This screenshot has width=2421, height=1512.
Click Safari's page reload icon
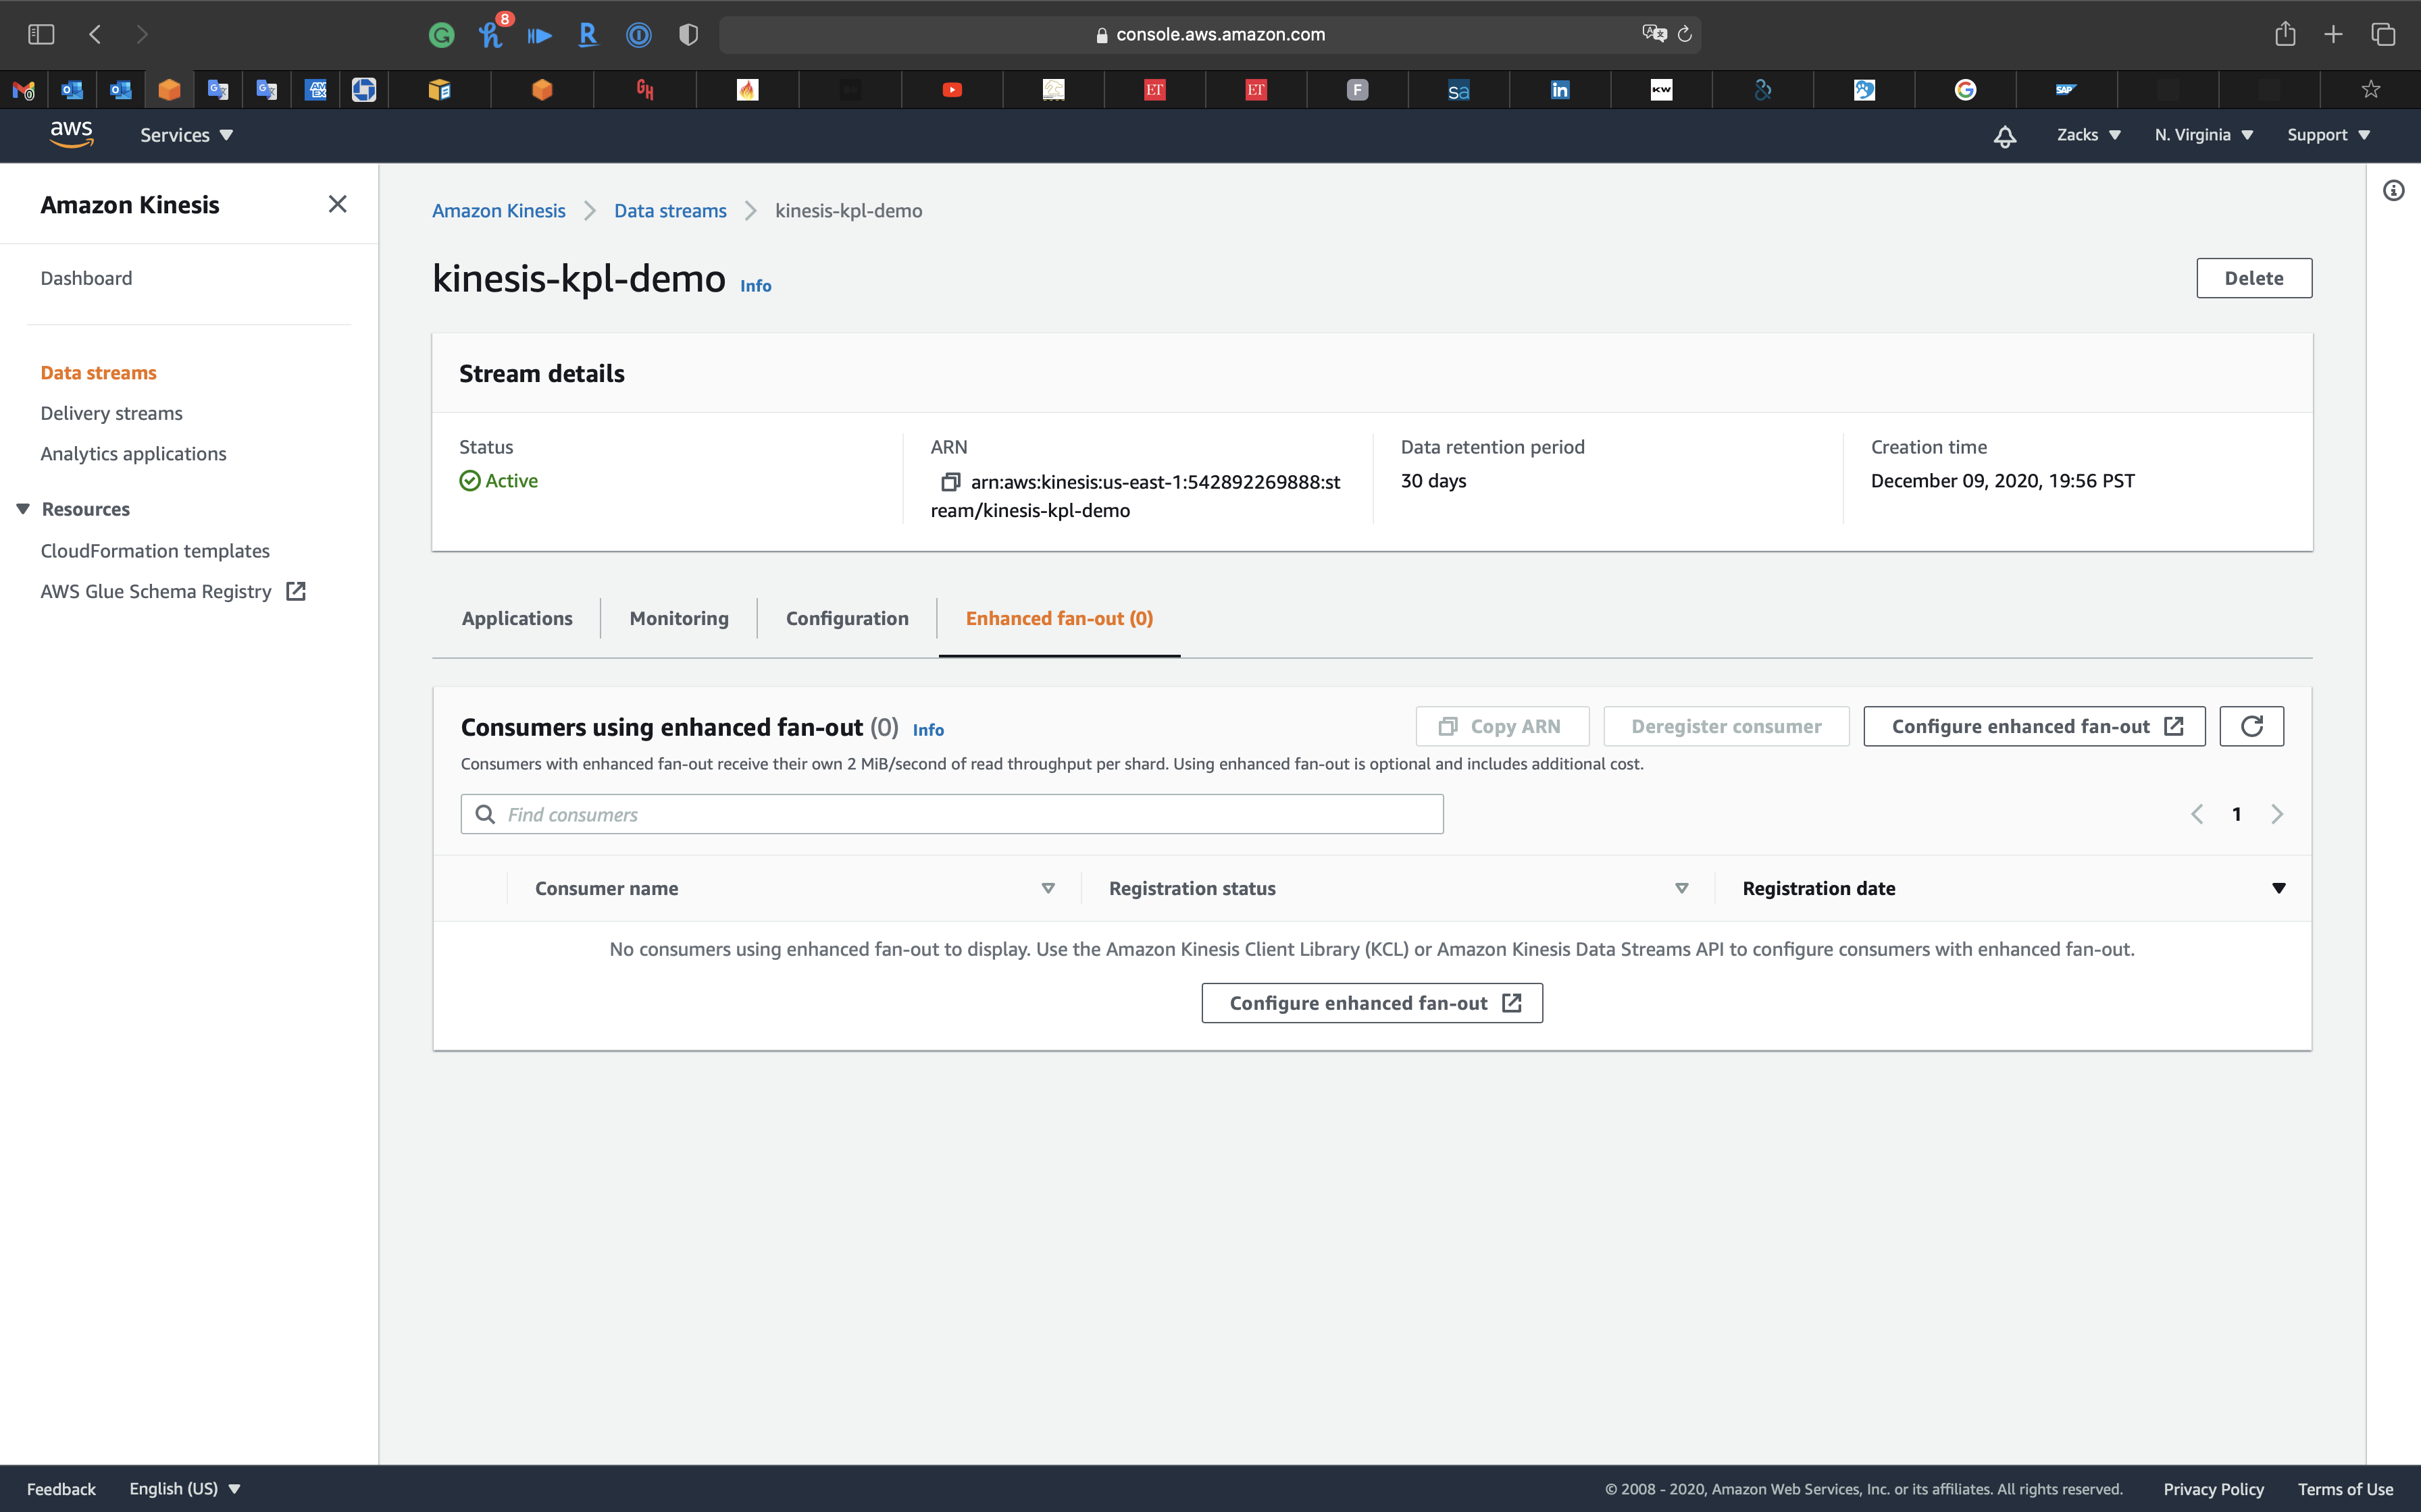1685,35
